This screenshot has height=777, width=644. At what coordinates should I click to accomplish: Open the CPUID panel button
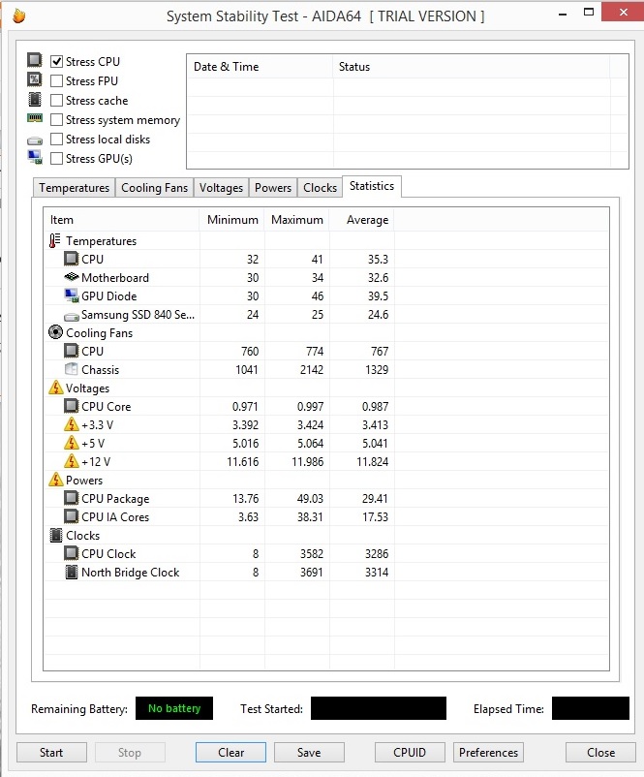point(410,752)
